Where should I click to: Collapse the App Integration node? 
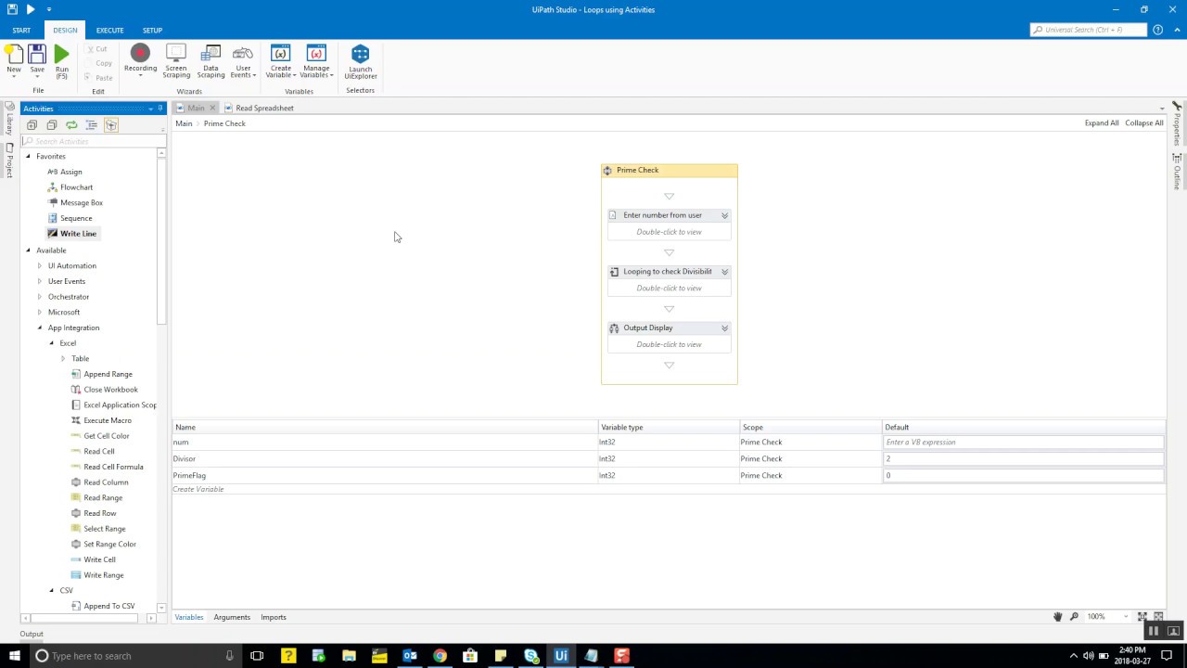click(39, 328)
